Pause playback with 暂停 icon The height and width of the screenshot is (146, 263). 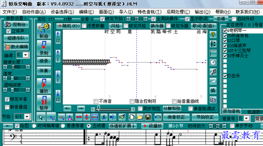click(x=44, y=103)
